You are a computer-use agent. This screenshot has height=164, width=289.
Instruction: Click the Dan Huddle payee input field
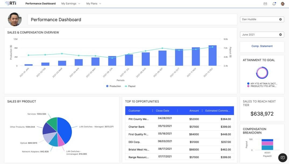click(x=259, y=19)
